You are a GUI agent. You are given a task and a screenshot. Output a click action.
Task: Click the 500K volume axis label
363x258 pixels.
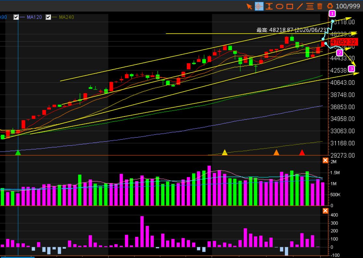click(335, 195)
